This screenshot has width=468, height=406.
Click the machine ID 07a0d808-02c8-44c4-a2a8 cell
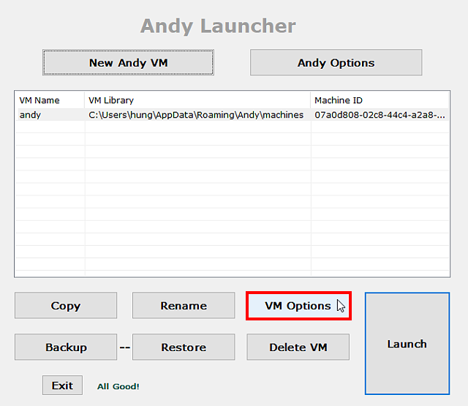pyautogui.click(x=380, y=115)
